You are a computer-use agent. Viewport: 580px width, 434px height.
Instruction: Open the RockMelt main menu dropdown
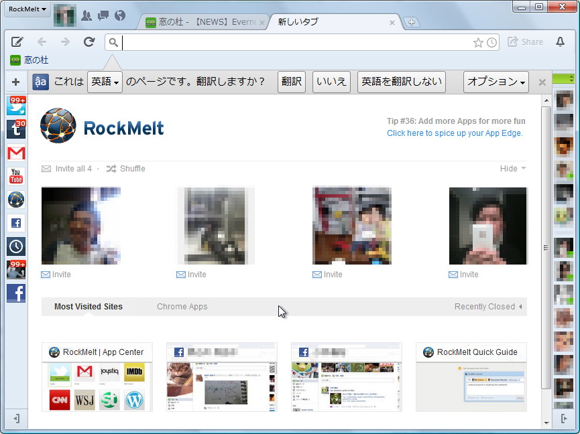coord(27,9)
